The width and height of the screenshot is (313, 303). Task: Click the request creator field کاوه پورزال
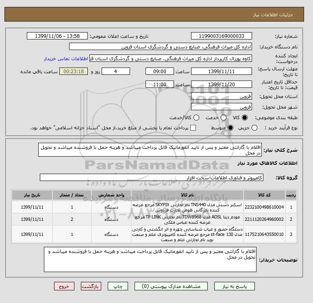tap(171, 59)
